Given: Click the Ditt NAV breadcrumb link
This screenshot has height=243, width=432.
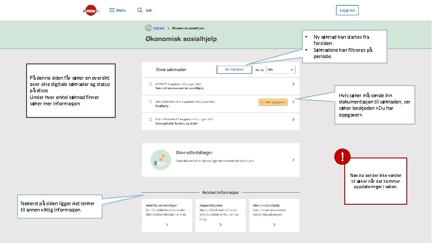Looking at the screenshot, I should (159, 28).
